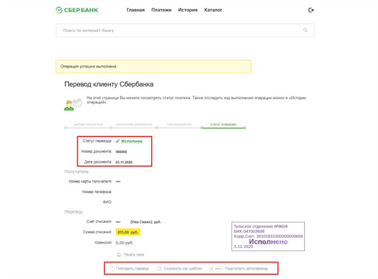Click the star template icon
The width and height of the screenshot is (378, 279).
pos(159,268)
